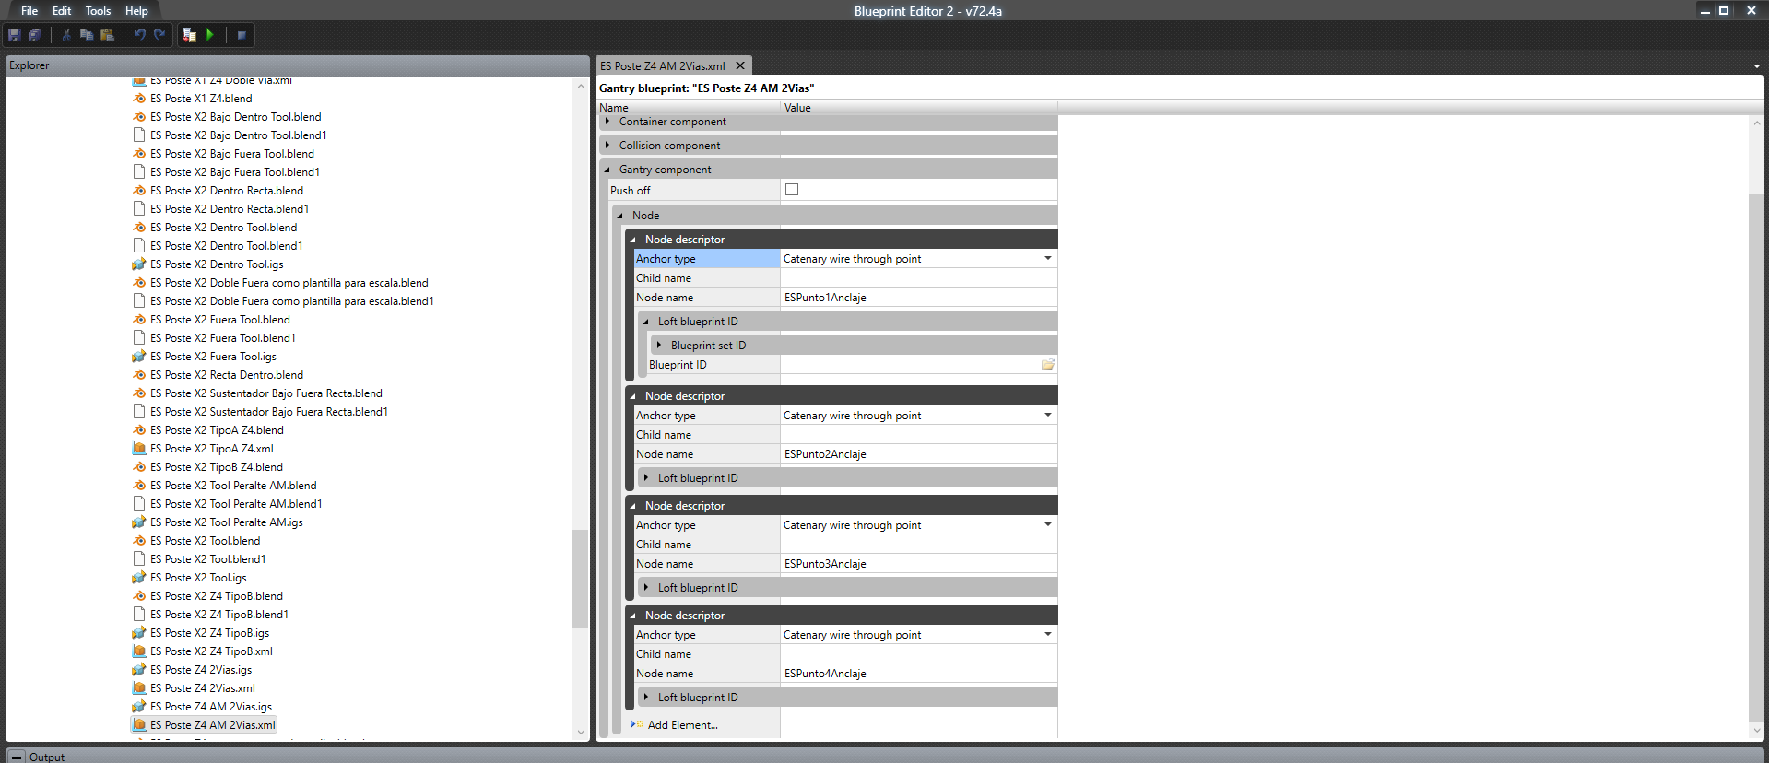Click the Redo arrow icon
Viewport: 1769px width, 763px height.
(159, 35)
